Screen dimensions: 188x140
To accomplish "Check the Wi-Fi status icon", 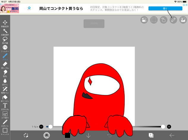I will tap(176, 2).
